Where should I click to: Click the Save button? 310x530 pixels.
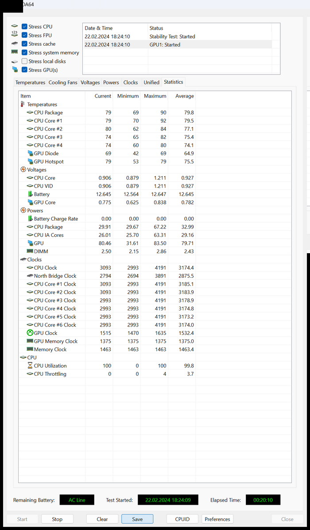coord(137,519)
